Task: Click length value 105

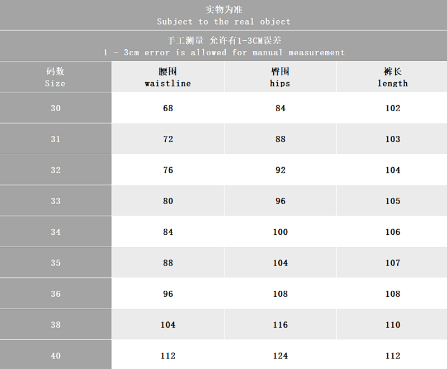Action: [393, 201]
